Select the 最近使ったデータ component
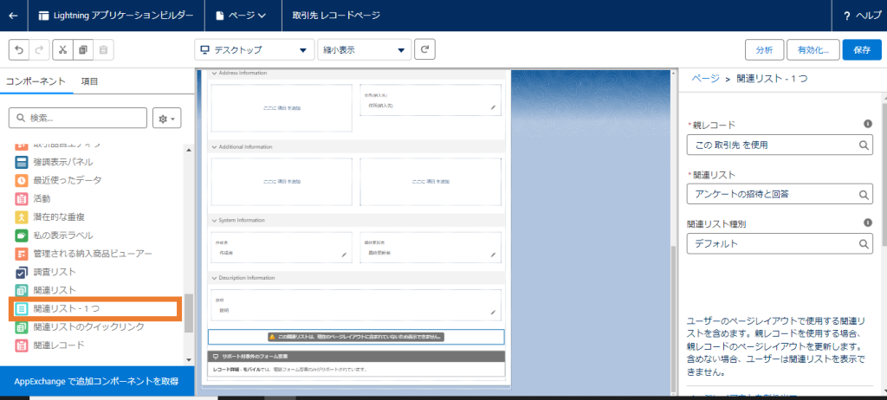Screen dimensions: 887x400 [59, 180]
